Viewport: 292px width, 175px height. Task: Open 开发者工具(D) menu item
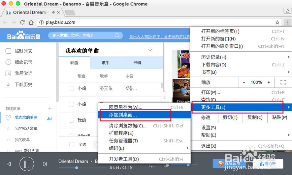pos(144,159)
